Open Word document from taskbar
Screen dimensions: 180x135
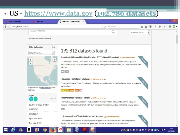pos(76,130)
